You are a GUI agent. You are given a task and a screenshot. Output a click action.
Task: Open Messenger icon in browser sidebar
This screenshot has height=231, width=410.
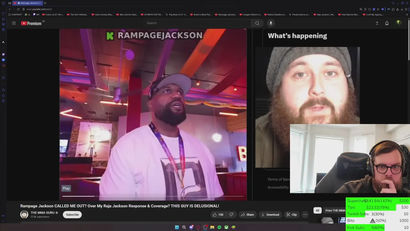coord(3,60)
